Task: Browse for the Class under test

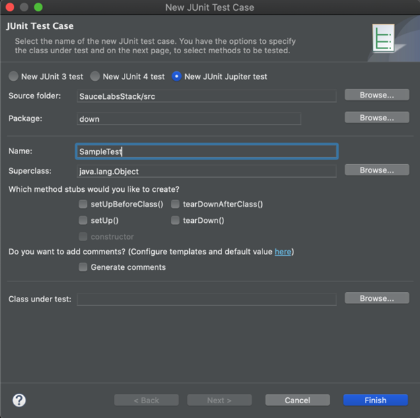Action: tap(377, 298)
